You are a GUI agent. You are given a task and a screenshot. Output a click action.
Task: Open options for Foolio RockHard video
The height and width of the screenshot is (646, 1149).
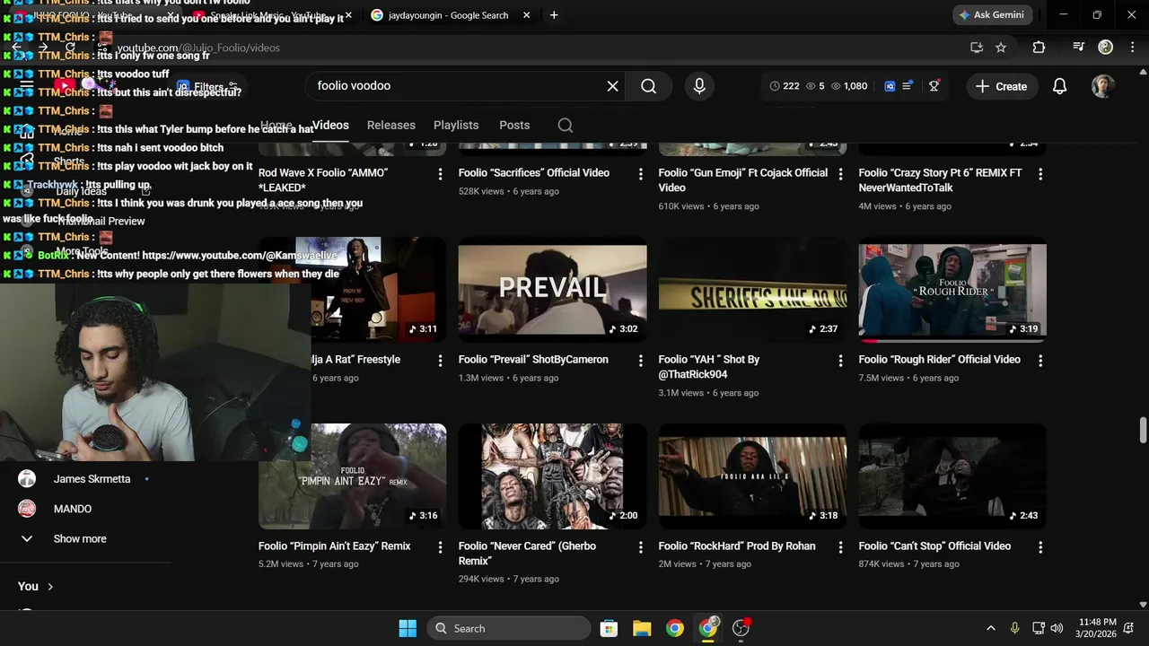tap(840, 547)
